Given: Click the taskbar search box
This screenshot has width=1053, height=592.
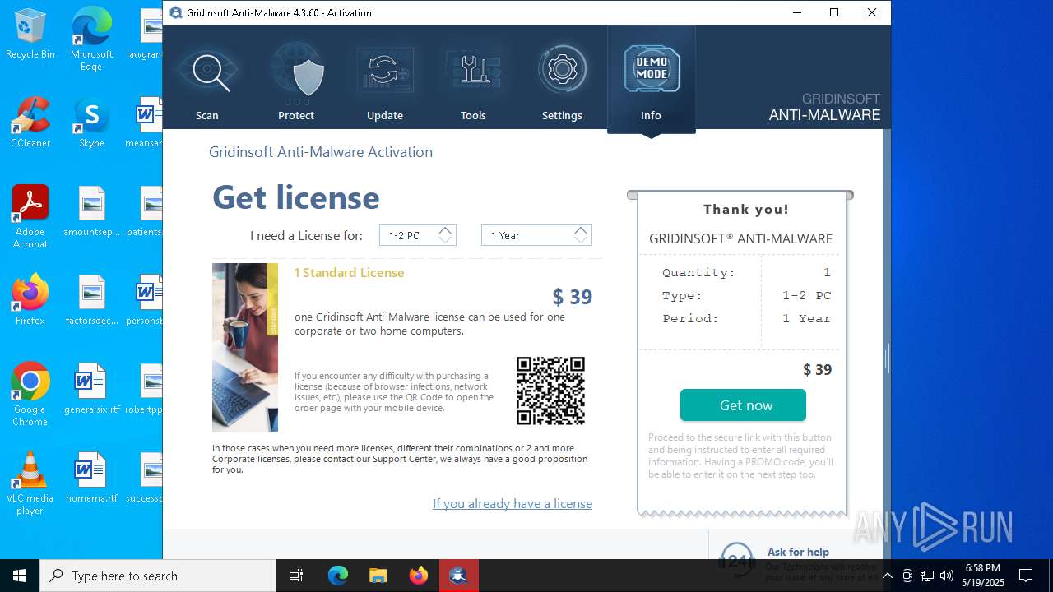Looking at the screenshot, I should 158,576.
